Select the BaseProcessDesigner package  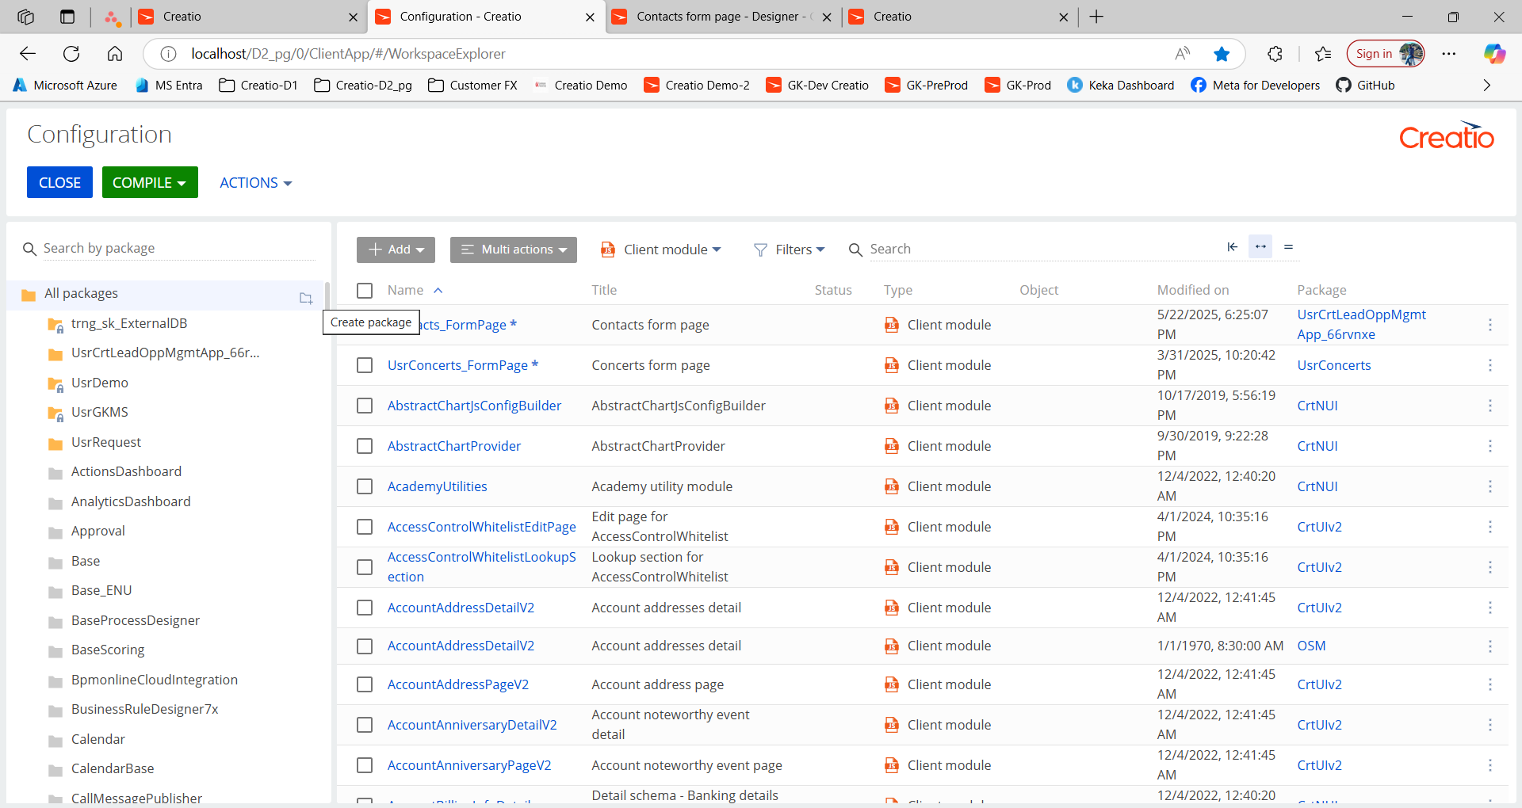coord(136,620)
